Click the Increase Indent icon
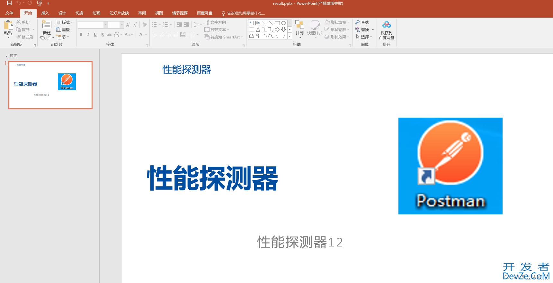553x283 pixels. click(x=186, y=25)
